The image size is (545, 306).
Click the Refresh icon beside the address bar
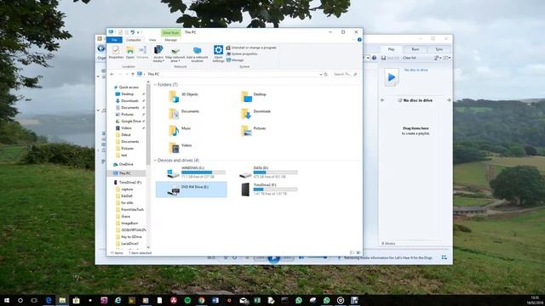pyautogui.click(x=326, y=74)
